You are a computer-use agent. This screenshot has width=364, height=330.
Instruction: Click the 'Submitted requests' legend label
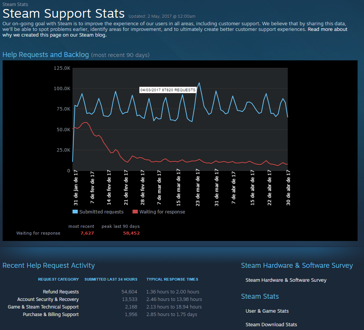point(102,212)
